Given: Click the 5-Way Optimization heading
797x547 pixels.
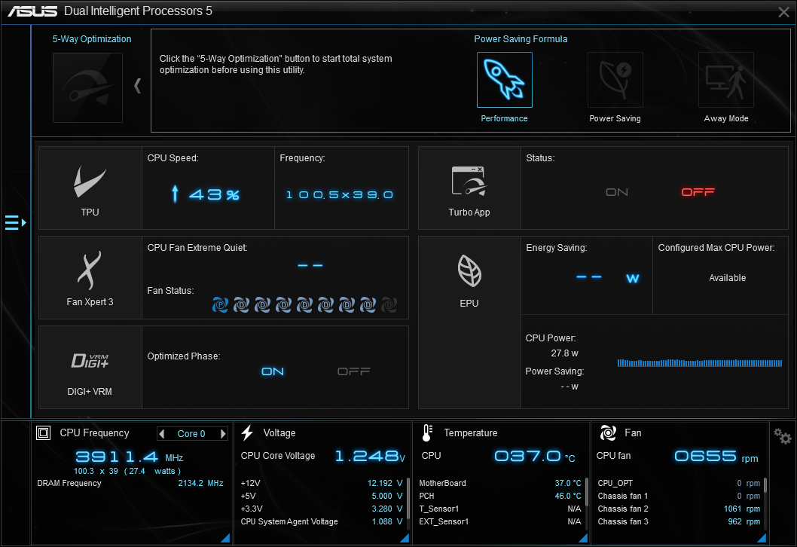Looking at the screenshot, I should coord(92,39).
